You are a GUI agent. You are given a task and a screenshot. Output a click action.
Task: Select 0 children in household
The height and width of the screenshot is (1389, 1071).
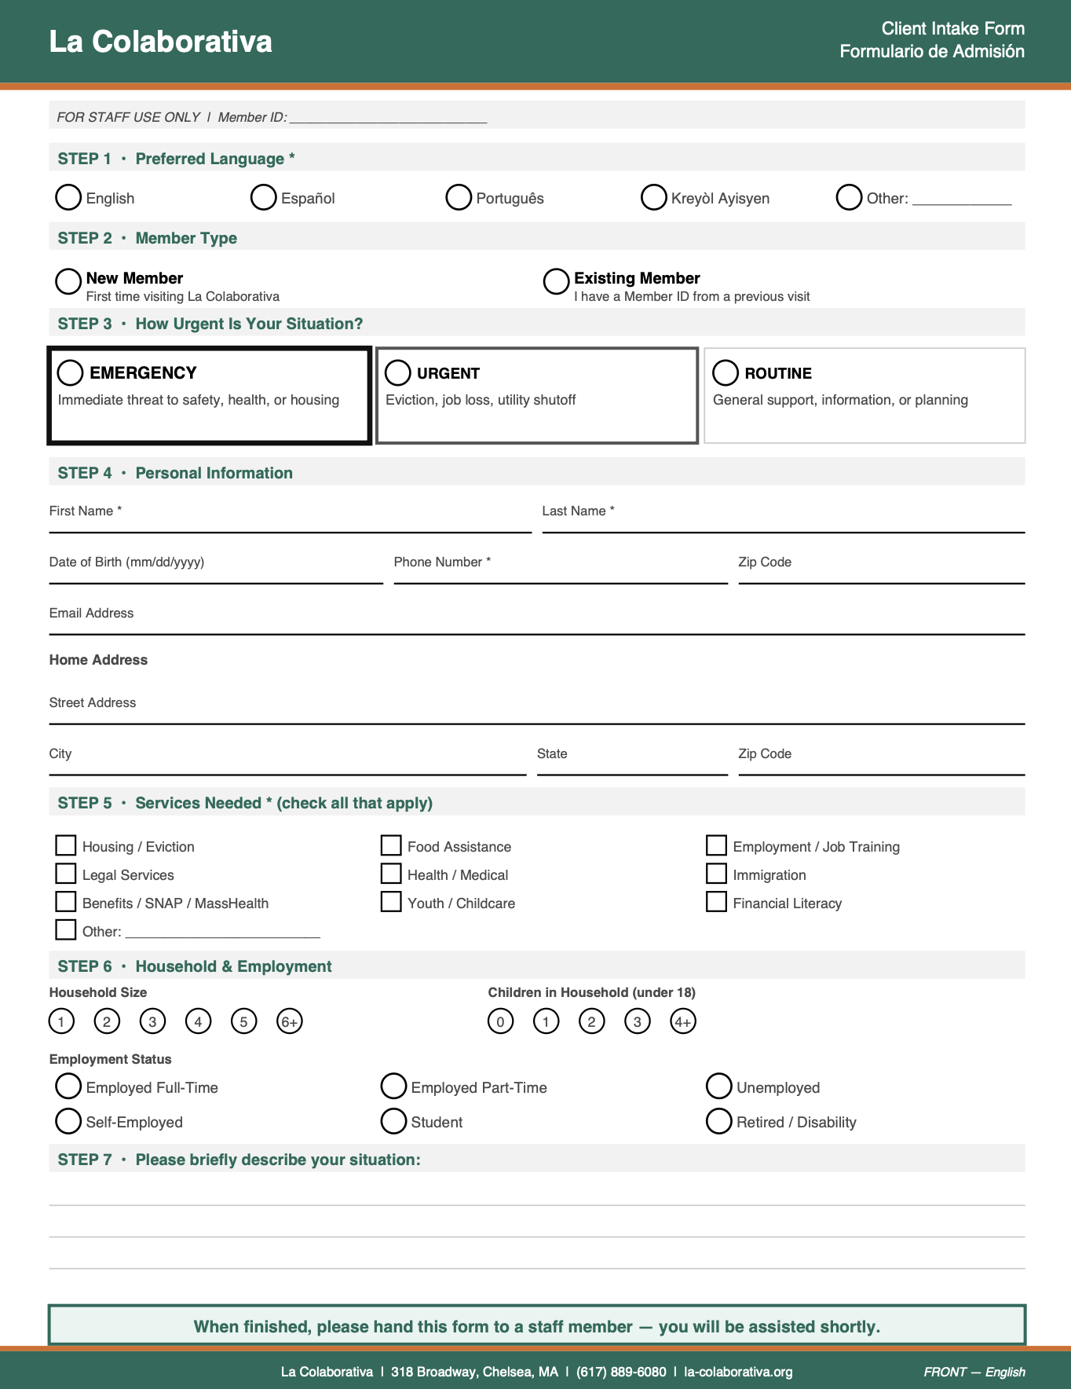click(500, 1021)
